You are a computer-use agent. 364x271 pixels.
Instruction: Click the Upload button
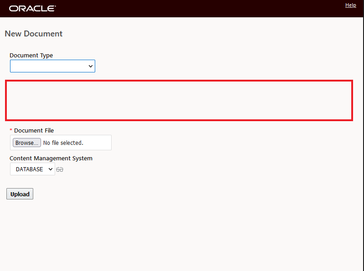20,194
